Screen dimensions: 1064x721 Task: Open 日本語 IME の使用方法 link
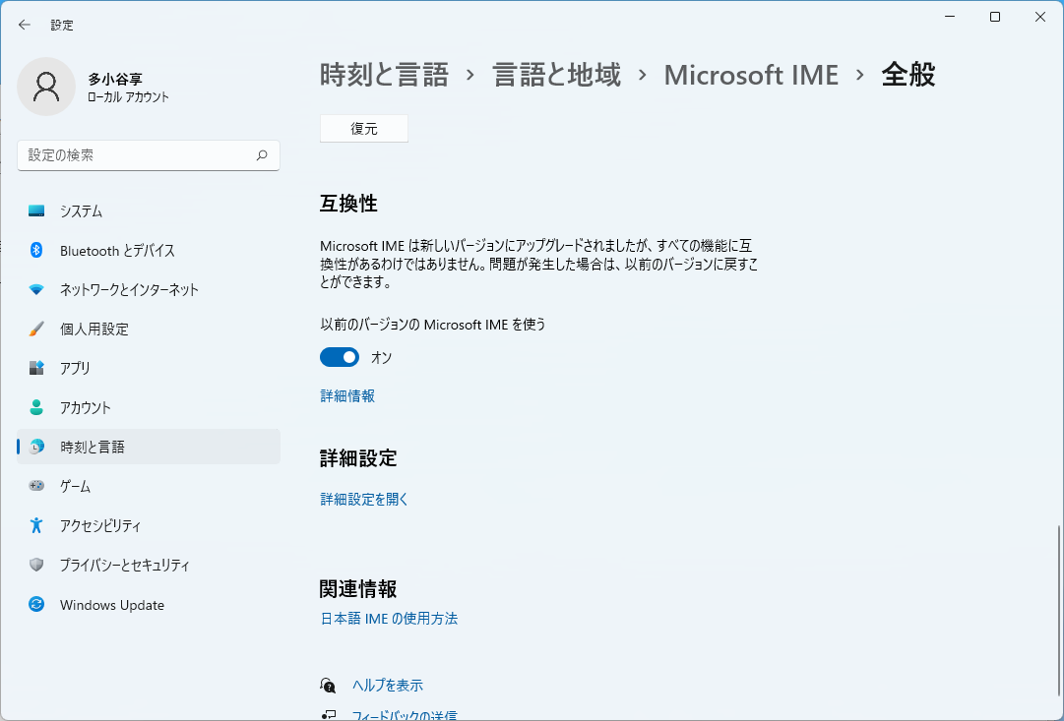(x=389, y=619)
